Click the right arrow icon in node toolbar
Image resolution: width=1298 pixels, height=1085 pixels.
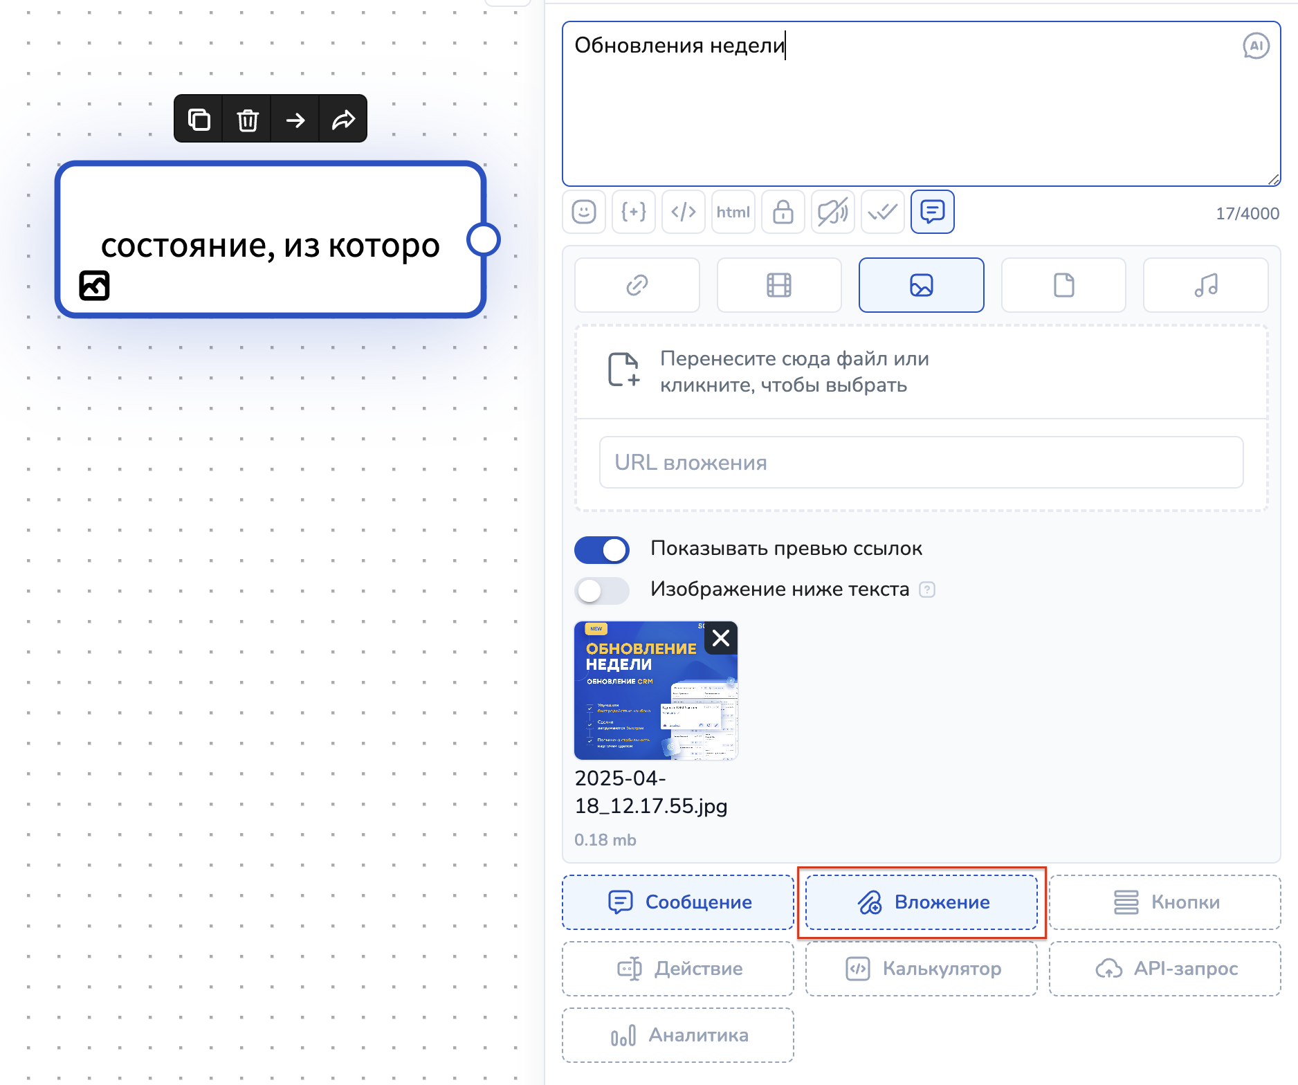click(x=295, y=120)
